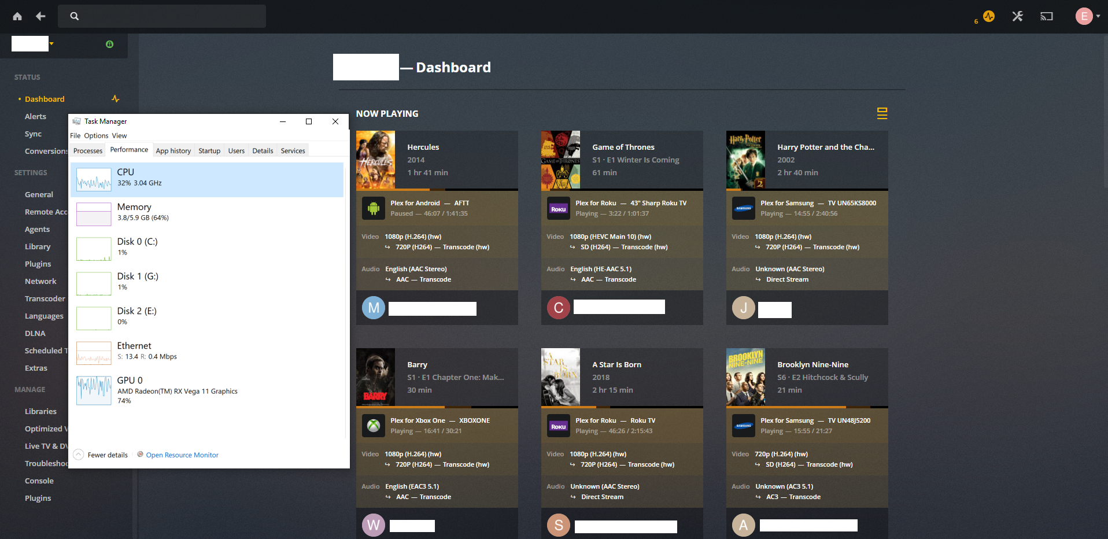Switch to Users tab in Task Manager

point(237,151)
